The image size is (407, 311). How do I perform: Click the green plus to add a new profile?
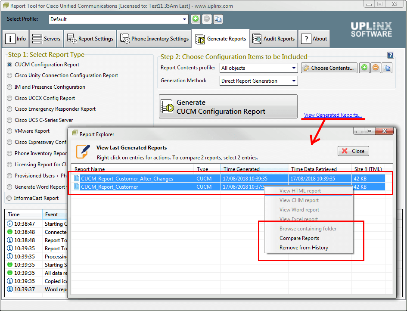point(196,19)
